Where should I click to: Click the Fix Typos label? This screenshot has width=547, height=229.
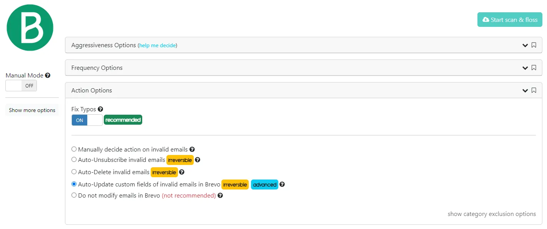tap(84, 109)
